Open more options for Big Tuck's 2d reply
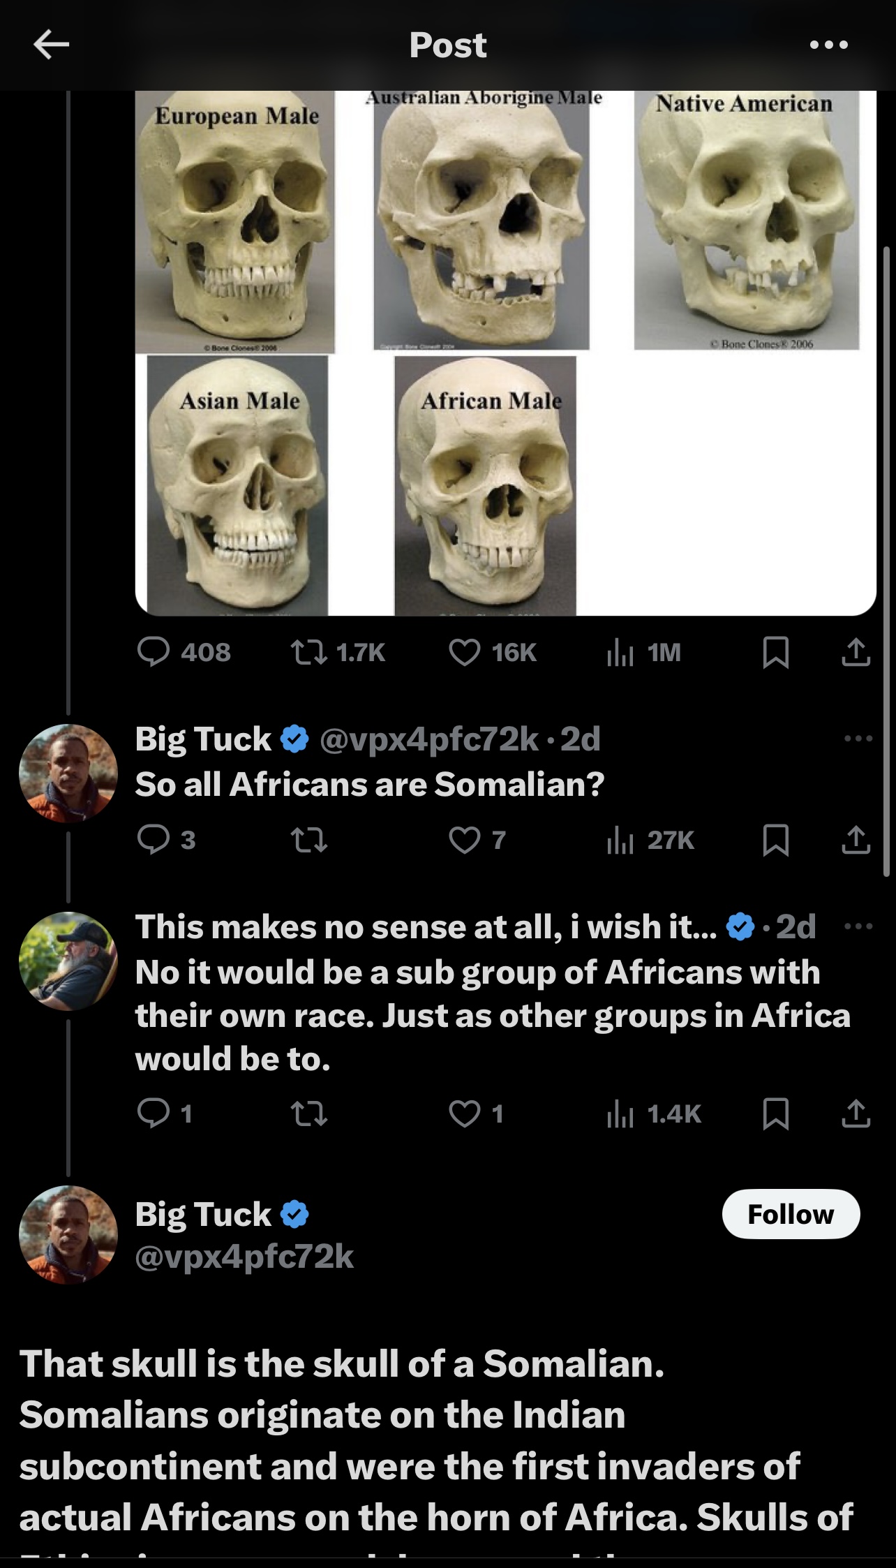This screenshot has width=896, height=1568. click(858, 739)
